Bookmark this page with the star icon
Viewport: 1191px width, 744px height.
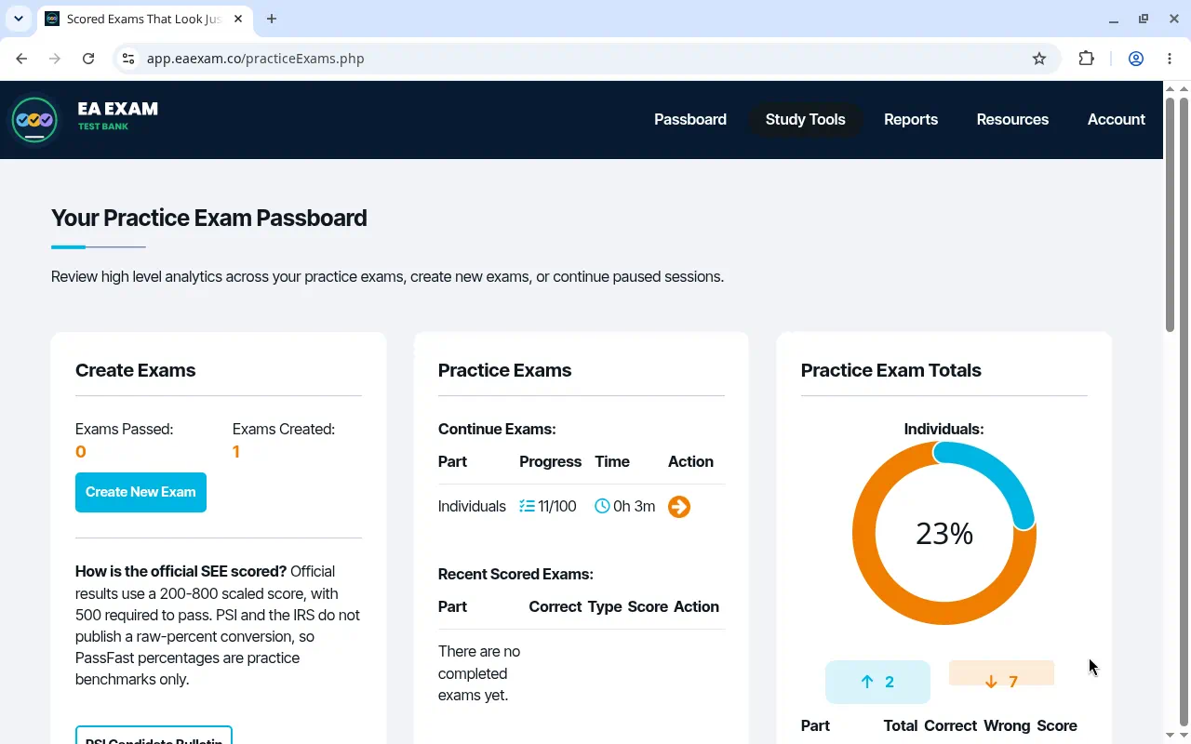[1039, 59]
